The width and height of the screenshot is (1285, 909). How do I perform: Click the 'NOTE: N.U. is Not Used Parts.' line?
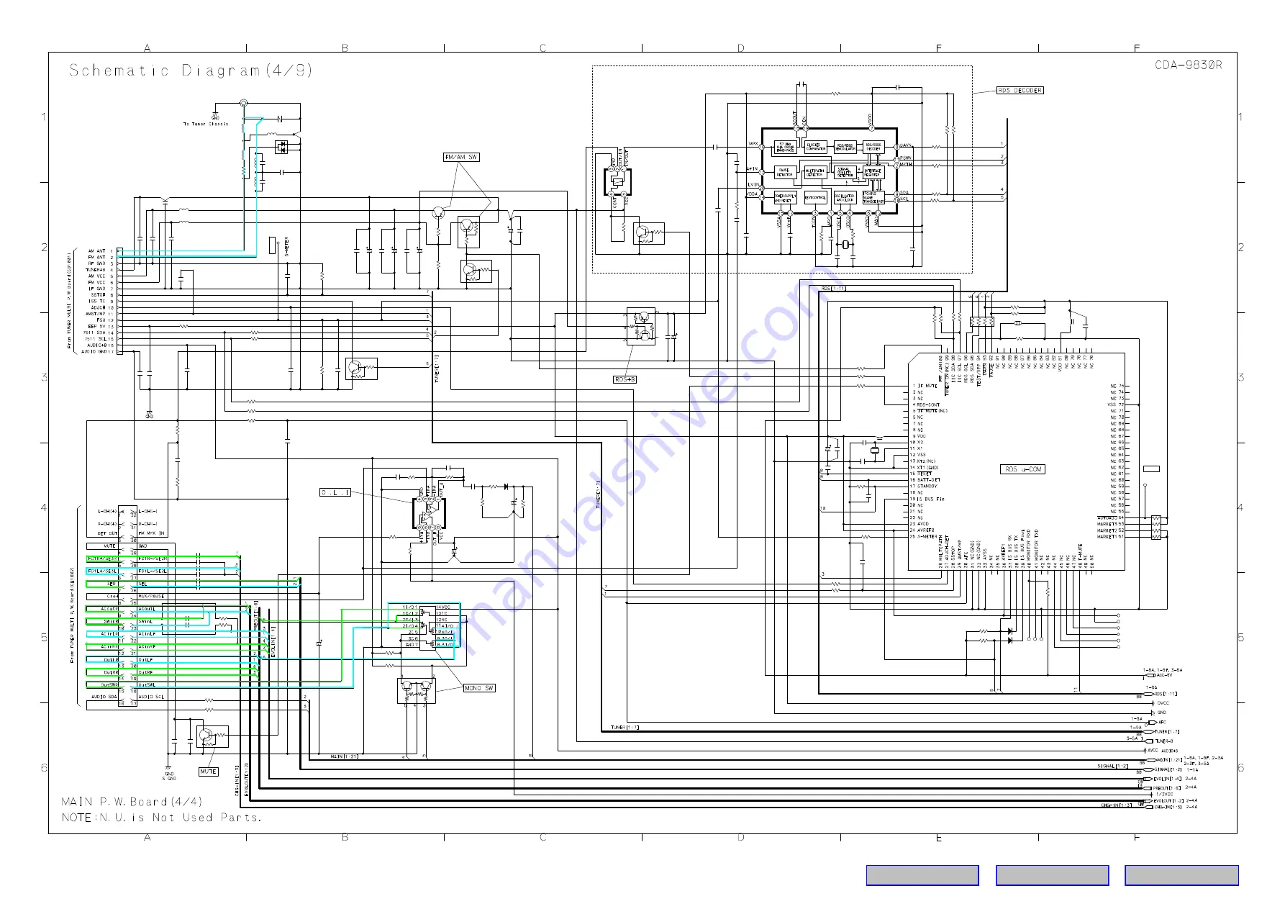(x=162, y=818)
